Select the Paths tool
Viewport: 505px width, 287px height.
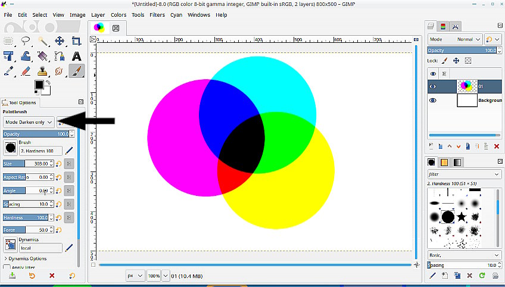click(x=60, y=56)
